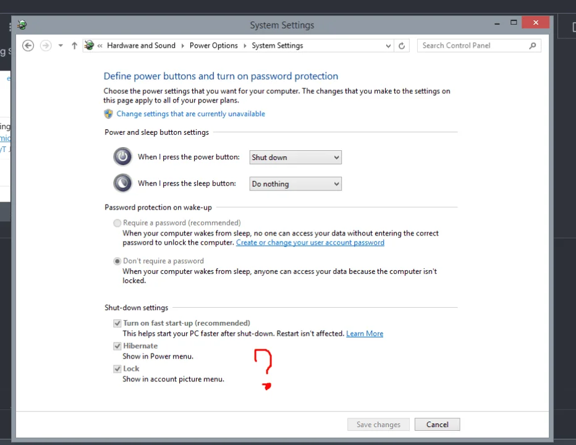Maximize the System Settings window

pos(514,23)
